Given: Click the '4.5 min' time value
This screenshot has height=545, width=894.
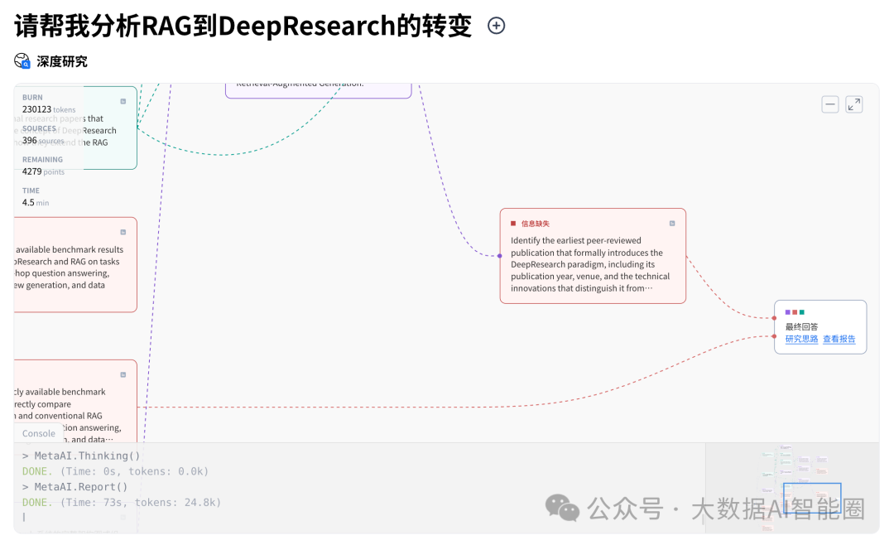Looking at the screenshot, I should pos(36,203).
